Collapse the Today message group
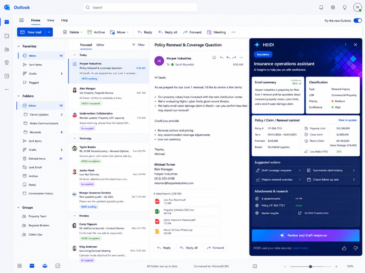Screen dimensions: 365x273 click(x=74, y=55)
